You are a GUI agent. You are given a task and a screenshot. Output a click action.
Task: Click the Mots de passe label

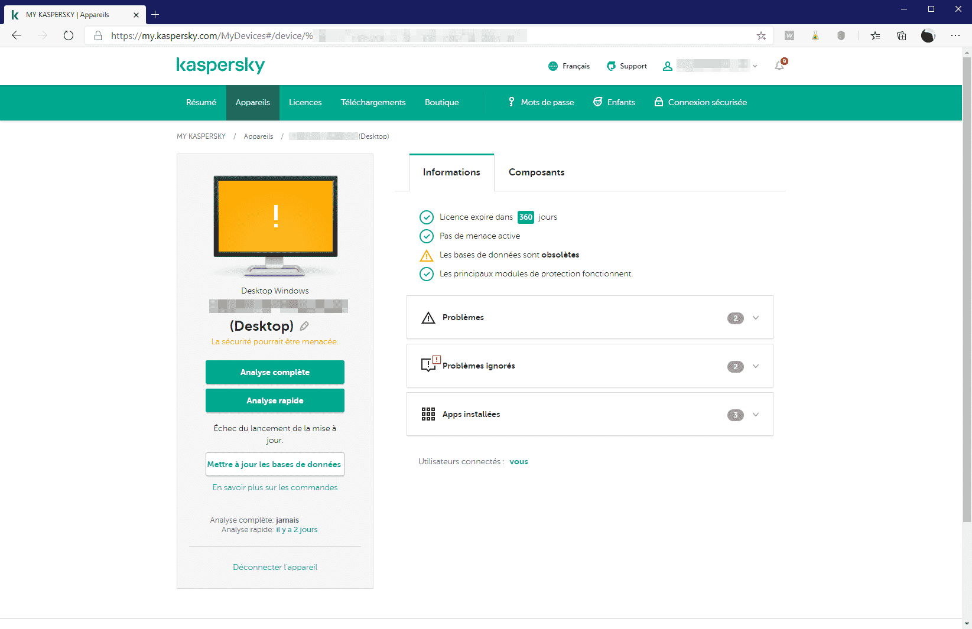point(547,102)
